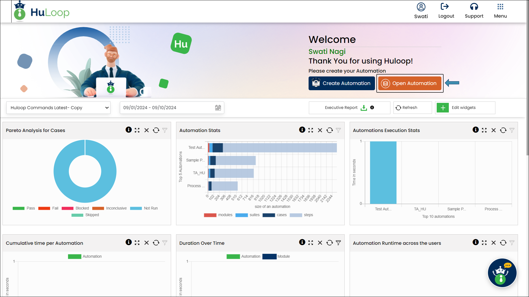Filter the Automation Stats widget
This screenshot has height=297, width=529.
338,130
